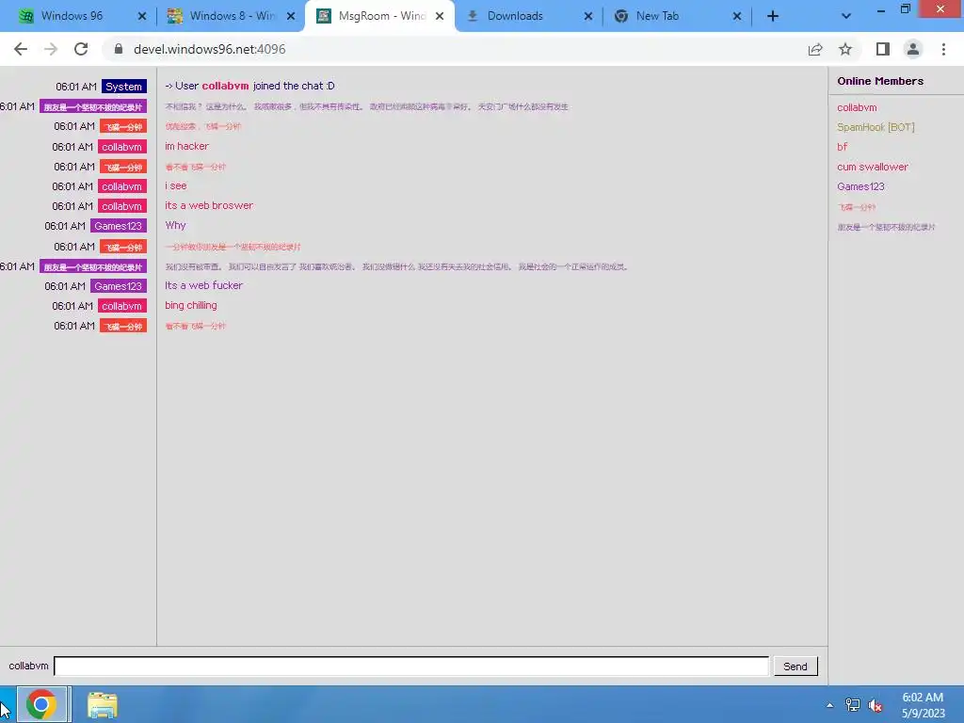
Task: Close the Windows 96 tab
Action: [142, 17]
